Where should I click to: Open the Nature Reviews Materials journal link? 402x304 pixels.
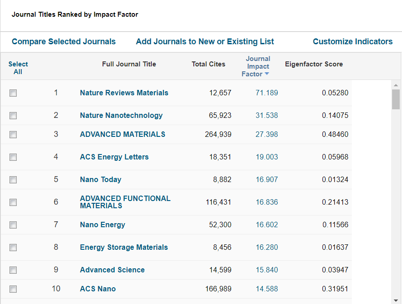(x=124, y=93)
